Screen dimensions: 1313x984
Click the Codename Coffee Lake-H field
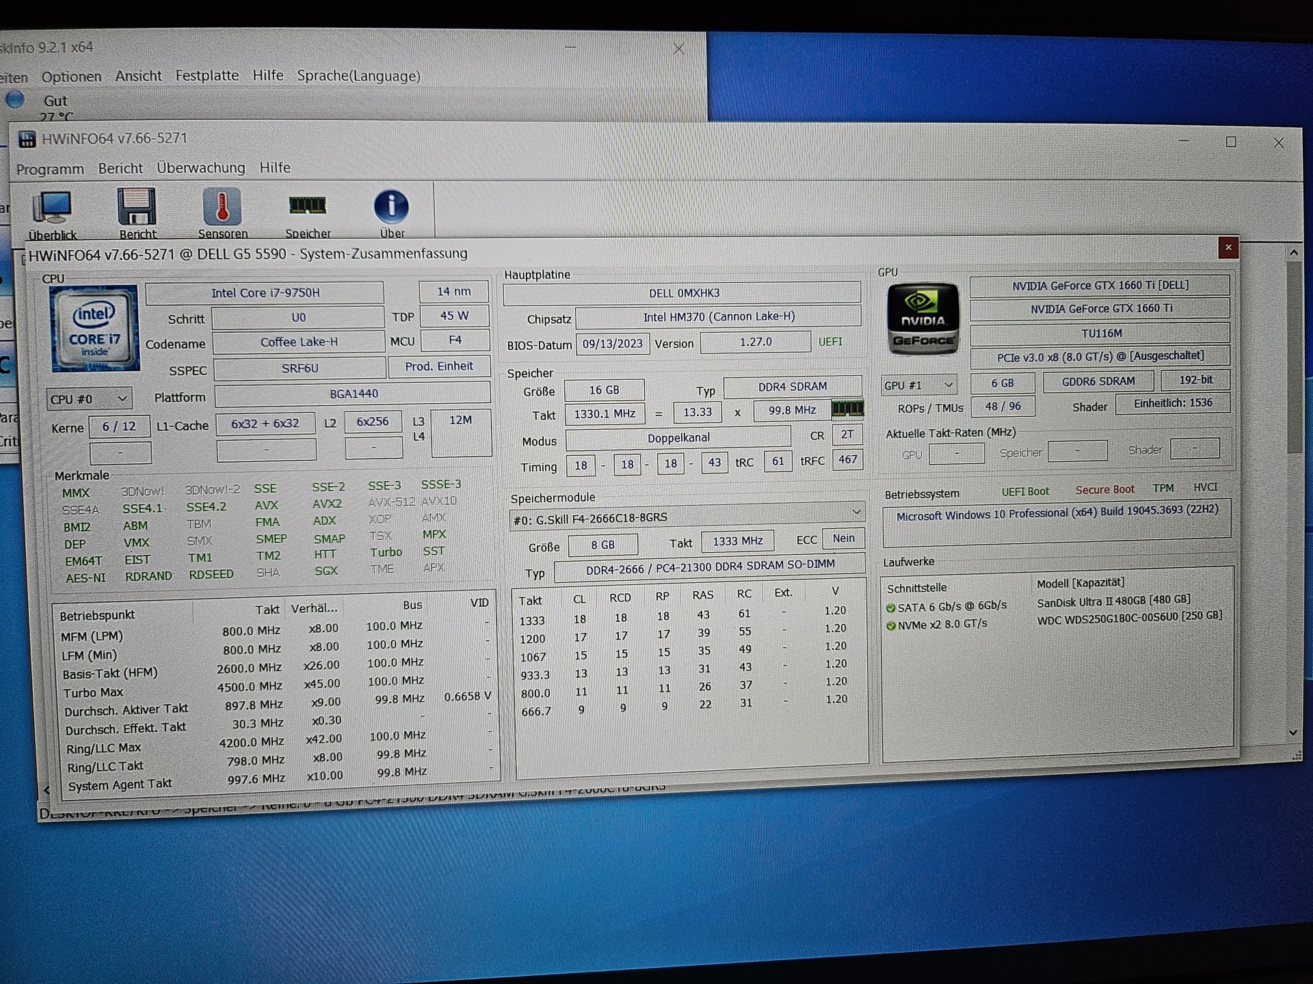pyautogui.click(x=299, y=342)
